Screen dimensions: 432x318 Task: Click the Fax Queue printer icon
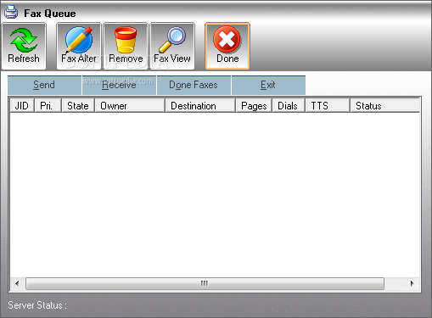(x=11, y=13)
